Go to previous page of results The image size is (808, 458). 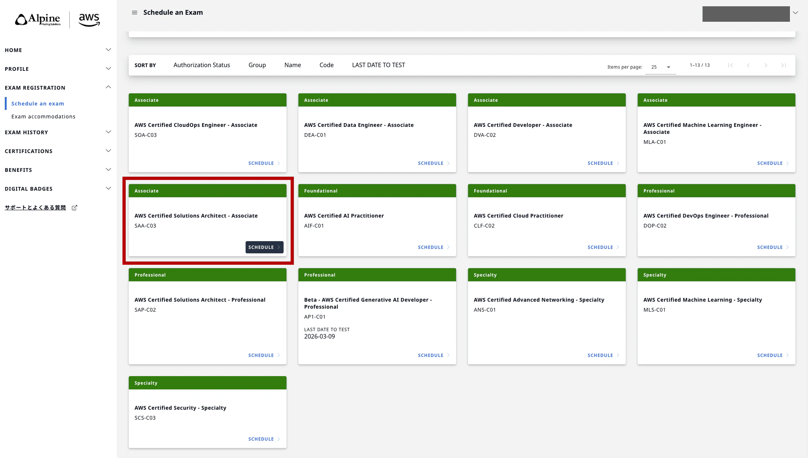pos(748,65)
